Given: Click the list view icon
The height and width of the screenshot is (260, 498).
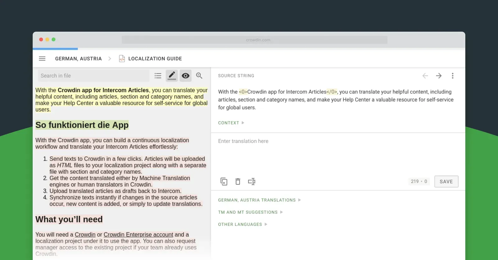Looking at the screenshot, I should tap(158, 76).
